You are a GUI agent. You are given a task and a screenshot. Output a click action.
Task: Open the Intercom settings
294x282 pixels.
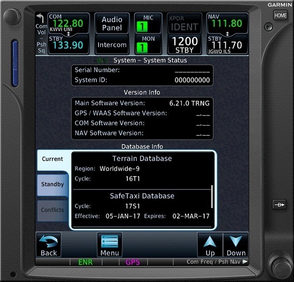pos(112,45)
